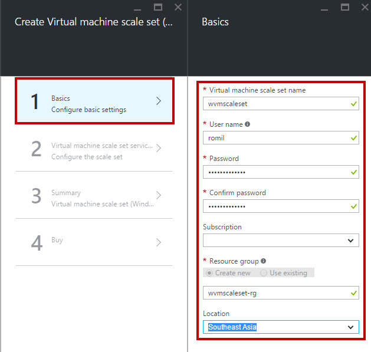
Task: Maximize the Basics blade
Action: click(344, 7)
